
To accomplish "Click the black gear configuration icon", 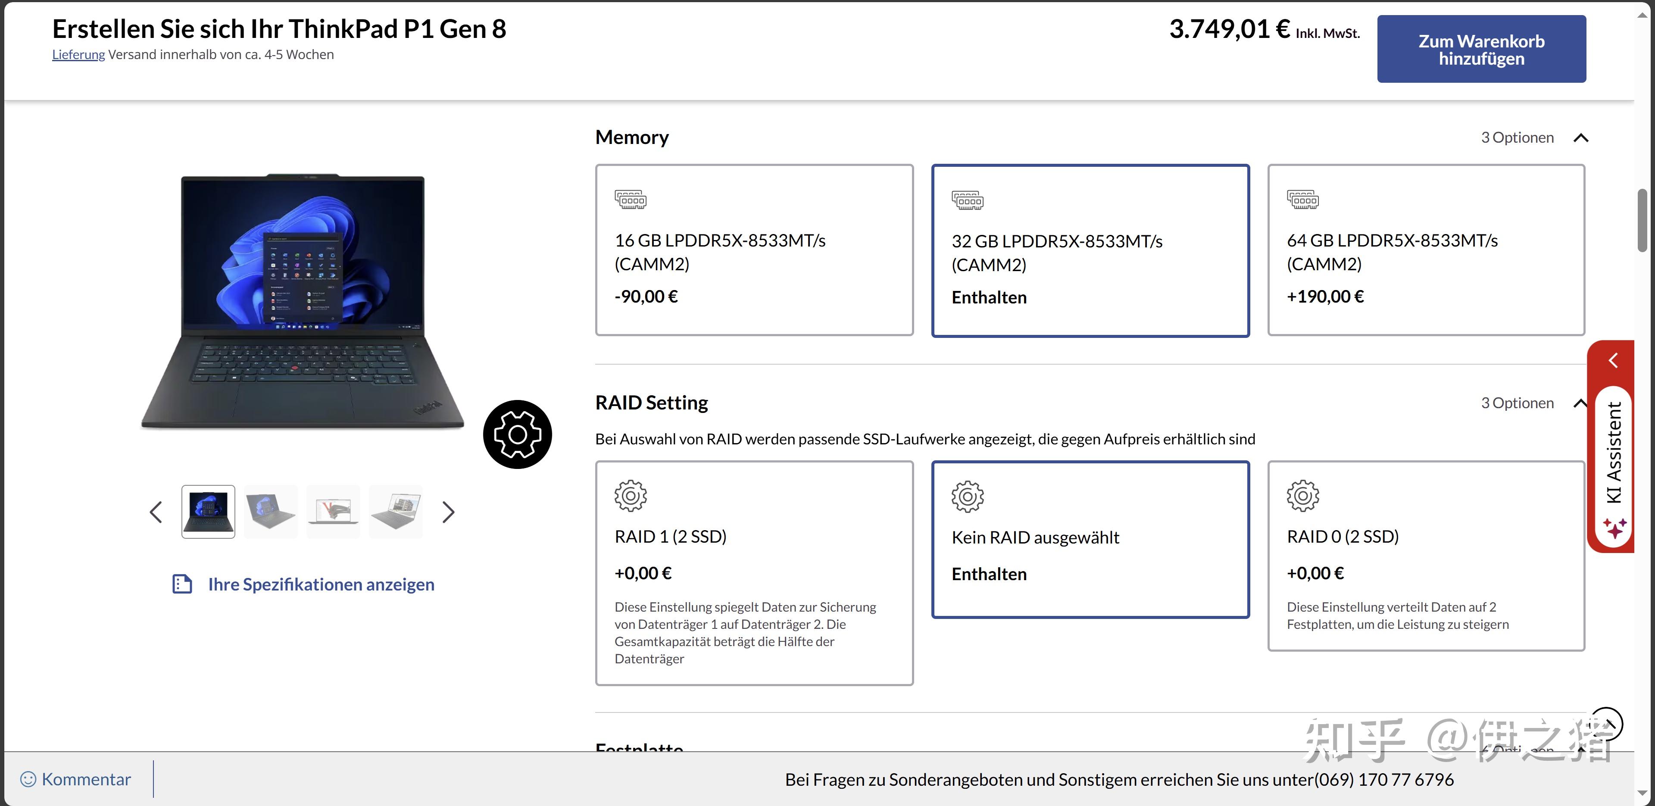I will coord(517,434).
